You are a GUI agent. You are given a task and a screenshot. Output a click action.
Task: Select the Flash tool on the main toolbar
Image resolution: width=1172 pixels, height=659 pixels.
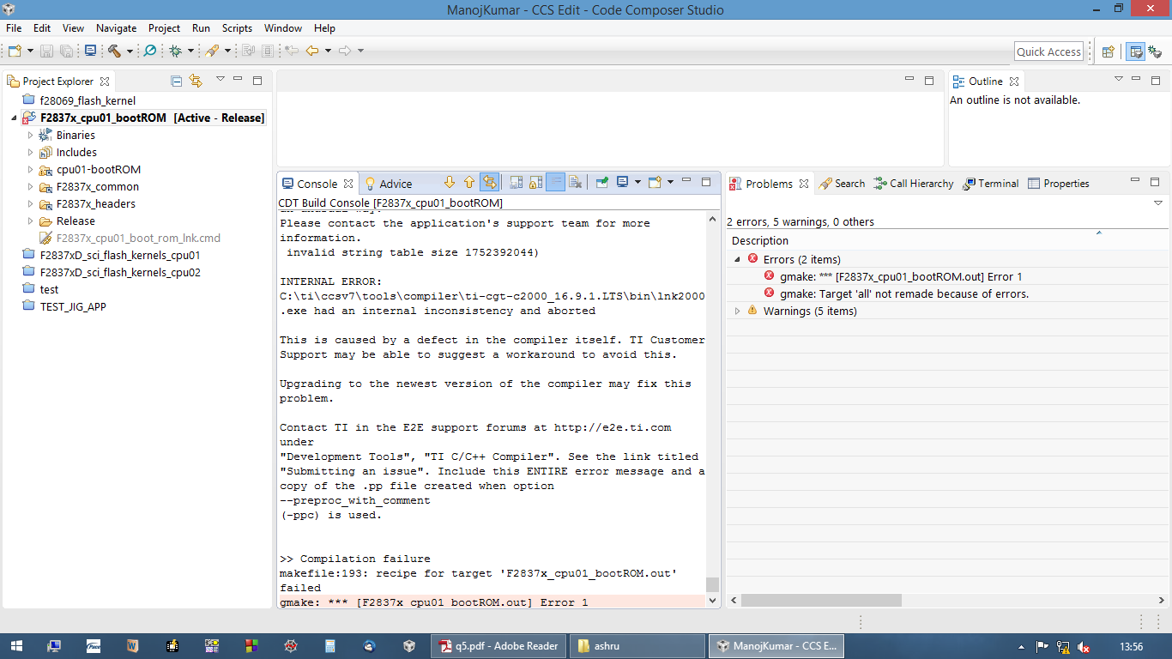pyautogui.click(x=211, y=51)
